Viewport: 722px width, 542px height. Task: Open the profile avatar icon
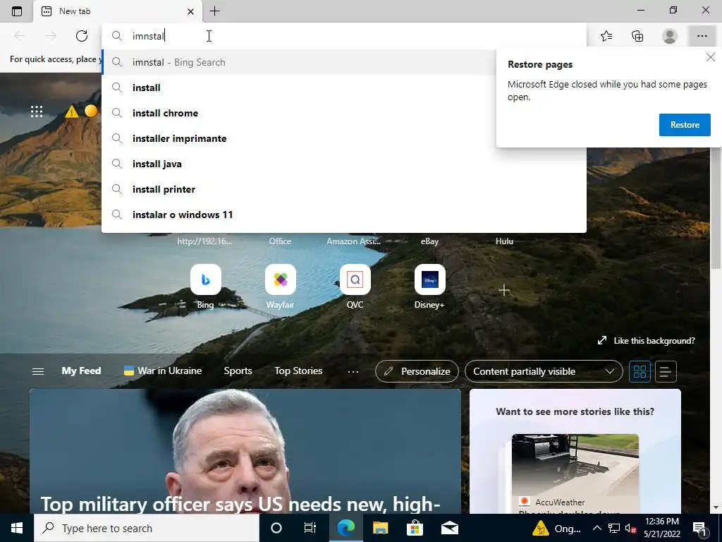(x=670, y=36)
